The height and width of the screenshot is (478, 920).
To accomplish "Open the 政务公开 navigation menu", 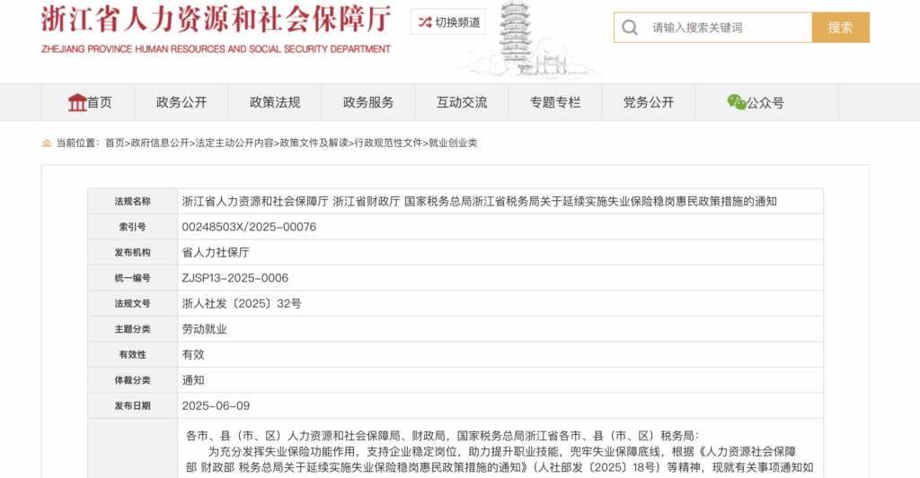I will [x=181, y=102].
